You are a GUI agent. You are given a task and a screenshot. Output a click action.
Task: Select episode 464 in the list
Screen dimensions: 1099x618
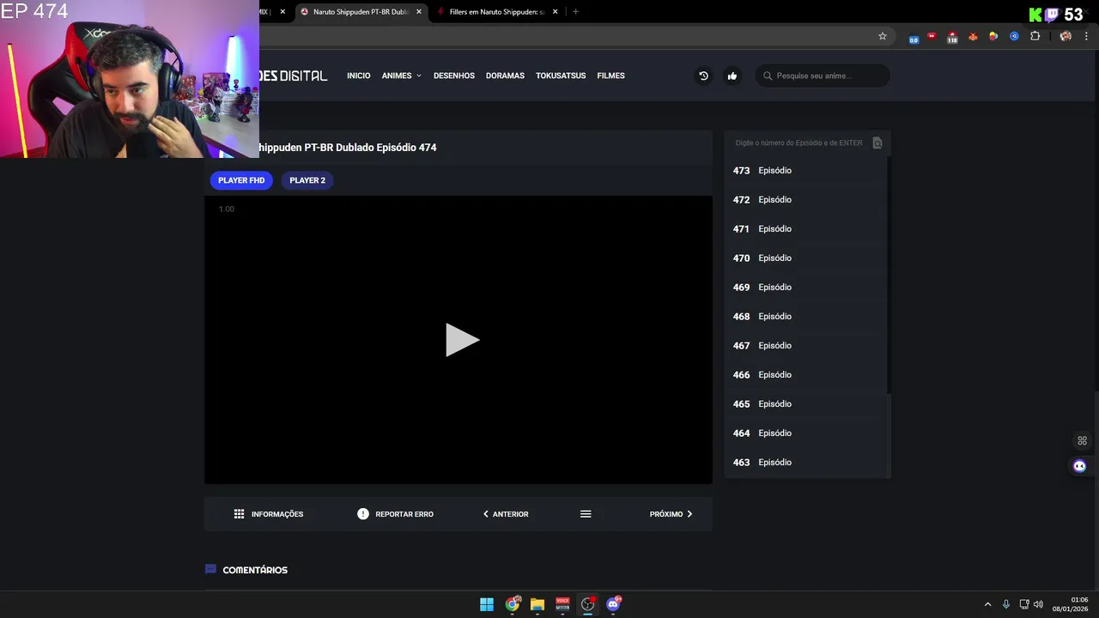805,433
